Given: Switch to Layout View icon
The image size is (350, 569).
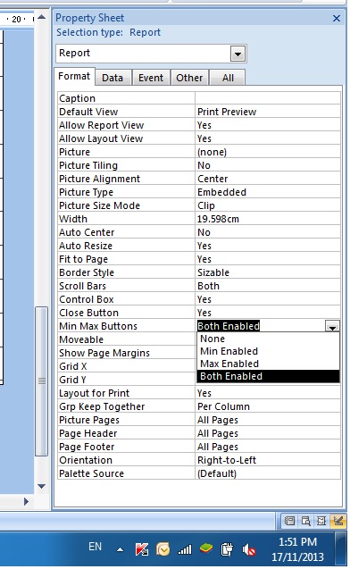Looking at the screenshot, I should click(321, 522).
